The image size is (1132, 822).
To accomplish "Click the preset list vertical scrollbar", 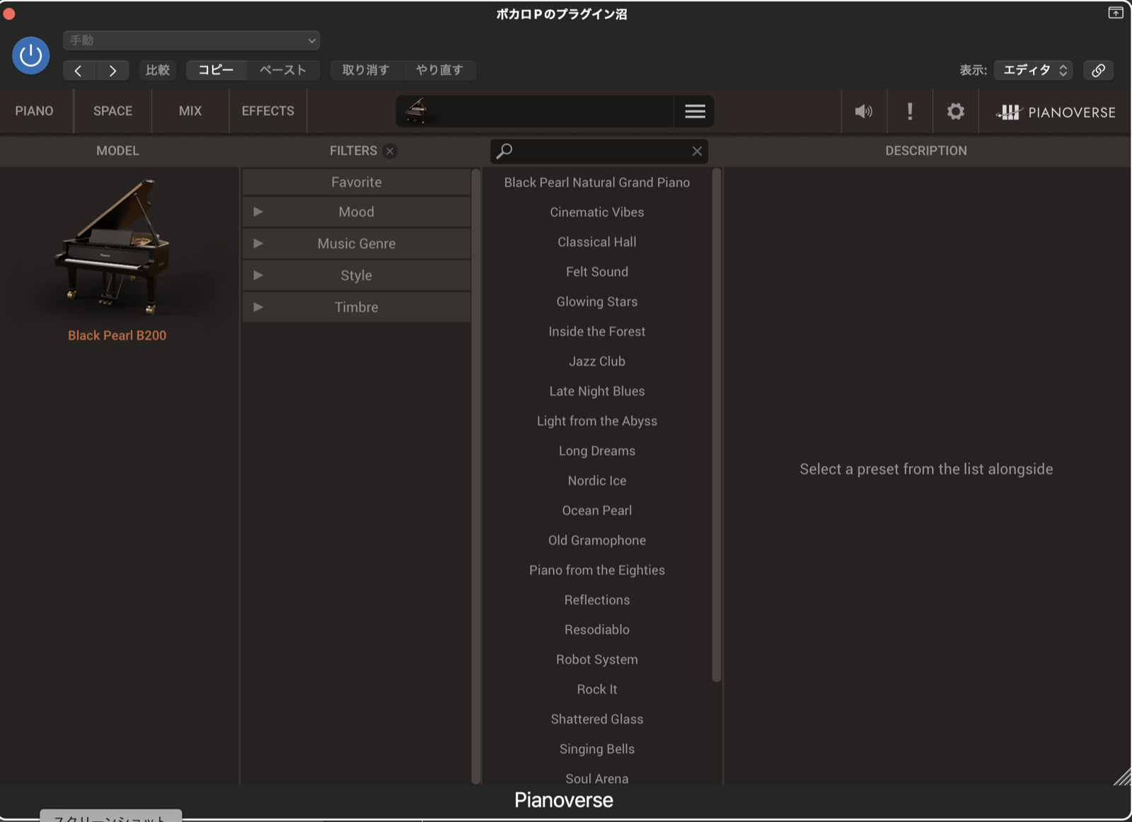I will (716, 424).
